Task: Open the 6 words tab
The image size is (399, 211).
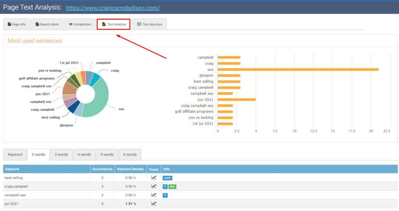Action: point(130,154)
